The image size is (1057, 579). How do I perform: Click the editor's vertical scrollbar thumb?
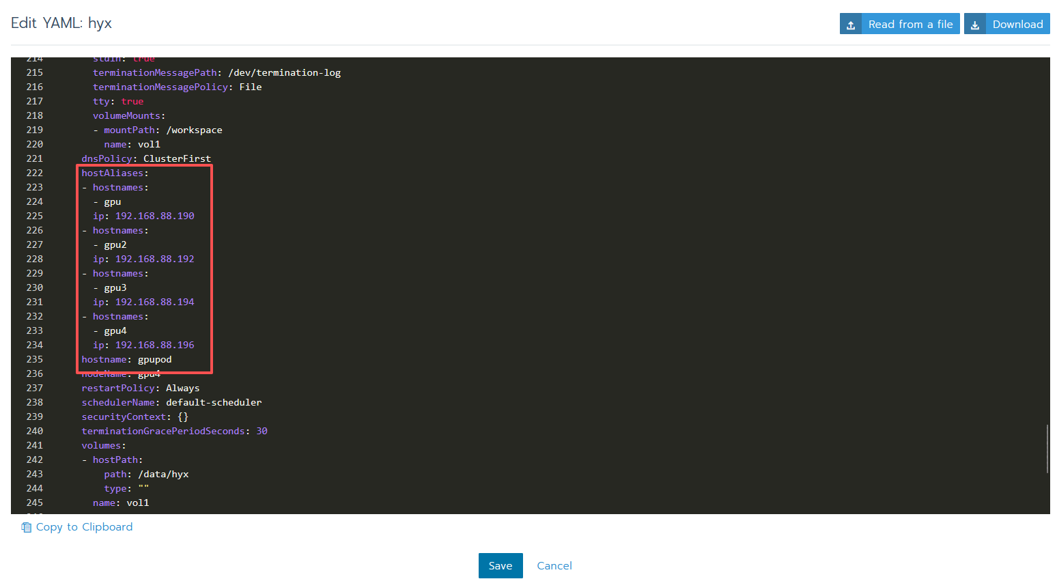(1047, 449)
